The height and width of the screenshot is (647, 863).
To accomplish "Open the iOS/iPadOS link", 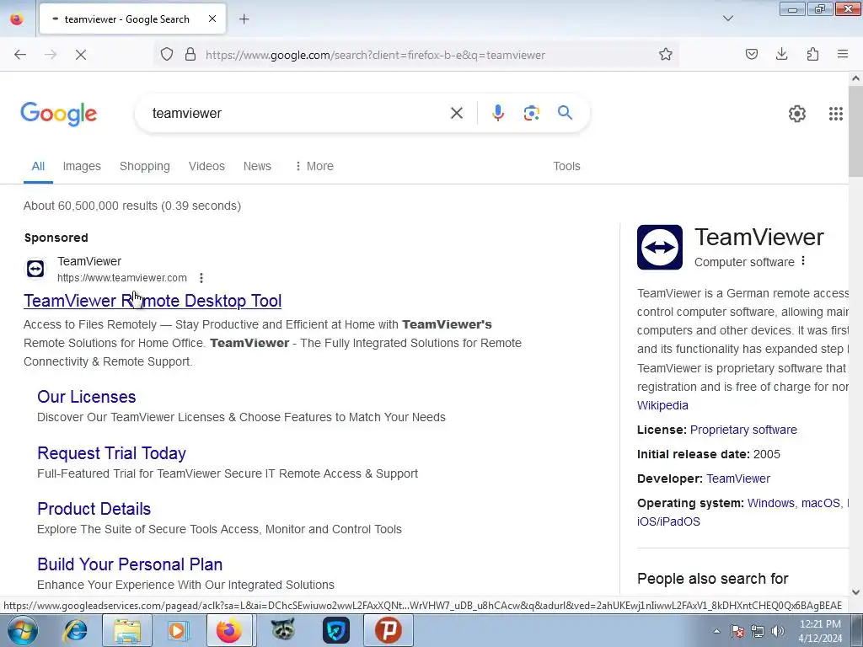I will 668,521.
